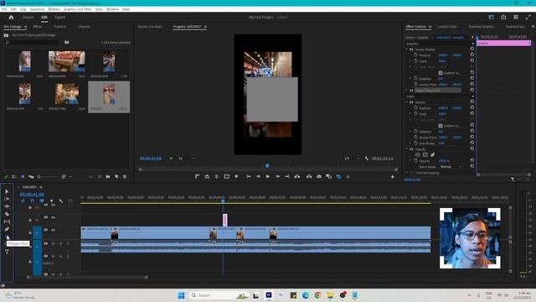Open the Program monitor zoom level Fit dropdown

(186, 159)
